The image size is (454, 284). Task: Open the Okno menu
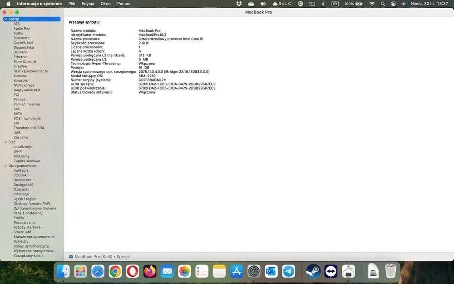[x=105, y=4]
